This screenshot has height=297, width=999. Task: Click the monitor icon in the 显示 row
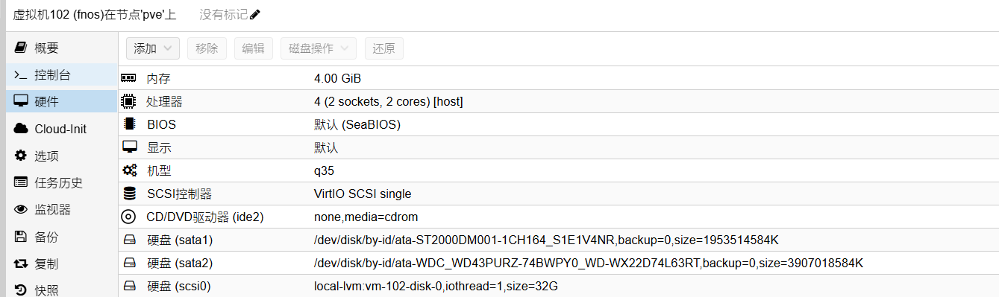[x=129, y=147]
